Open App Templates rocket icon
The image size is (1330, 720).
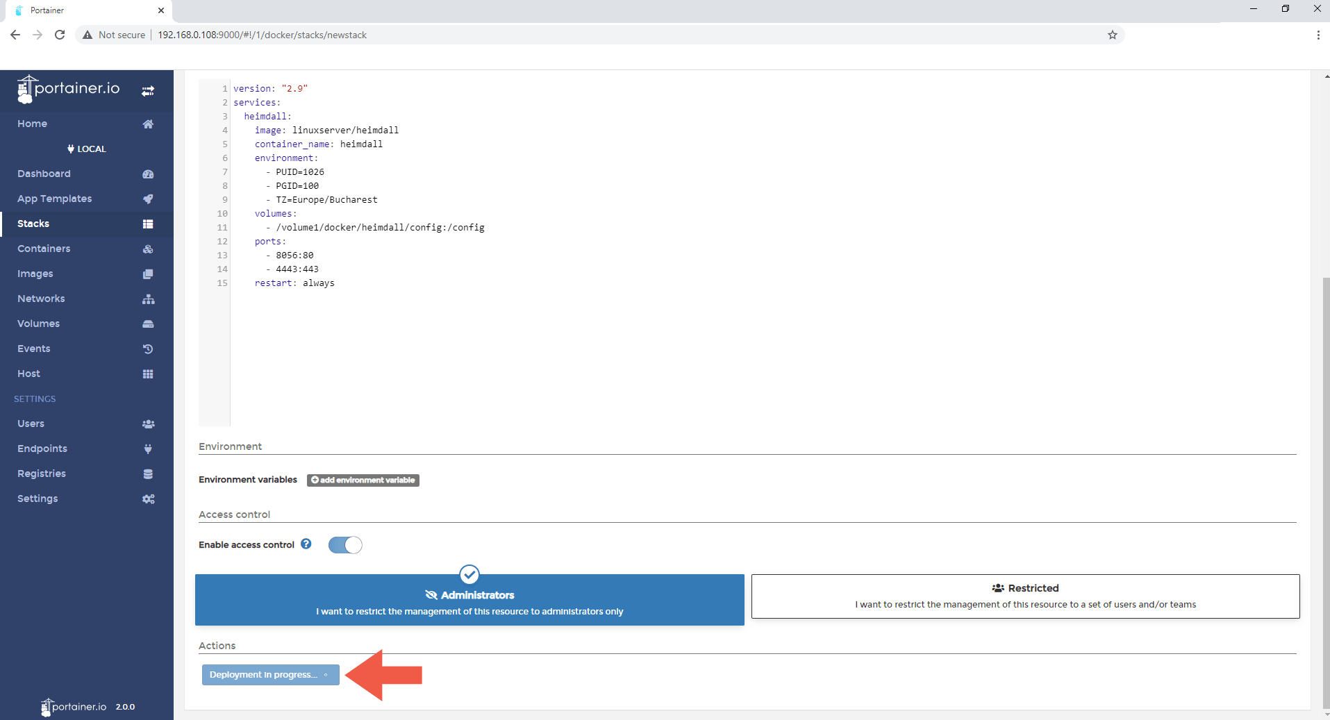(148, 199)
